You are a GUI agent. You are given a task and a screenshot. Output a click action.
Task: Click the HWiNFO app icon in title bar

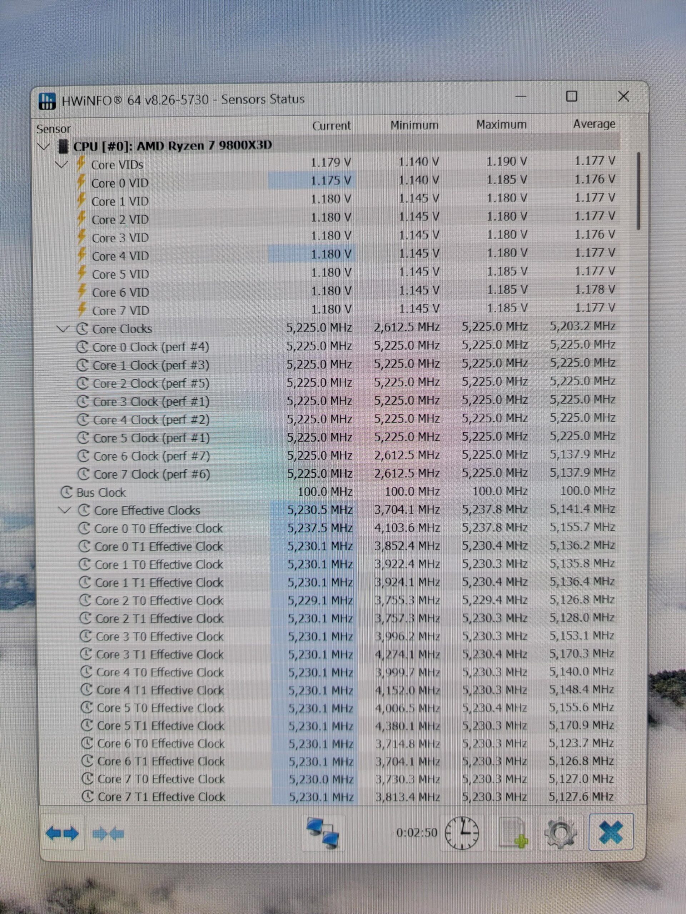click(47, 101)
